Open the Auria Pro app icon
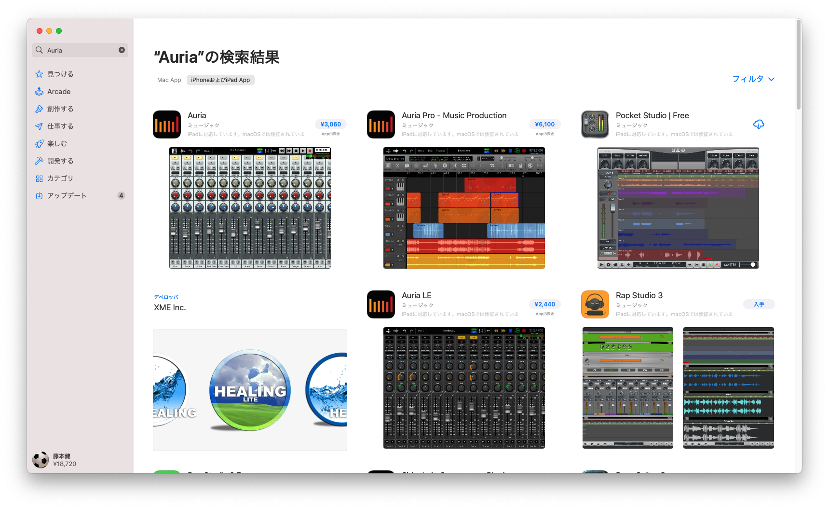The height and width of the screenshot is (509, 829). coord(381,124)
